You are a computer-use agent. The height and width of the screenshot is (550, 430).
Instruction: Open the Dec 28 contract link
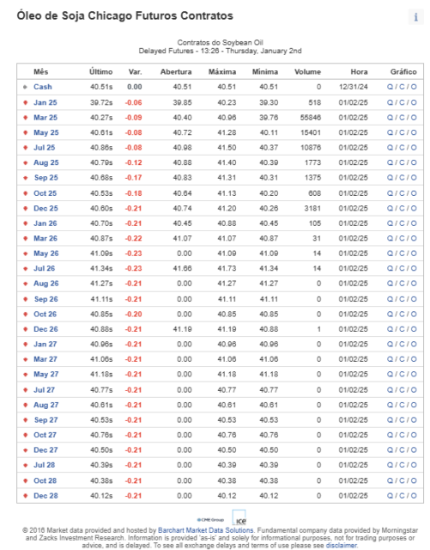[45, 496]
